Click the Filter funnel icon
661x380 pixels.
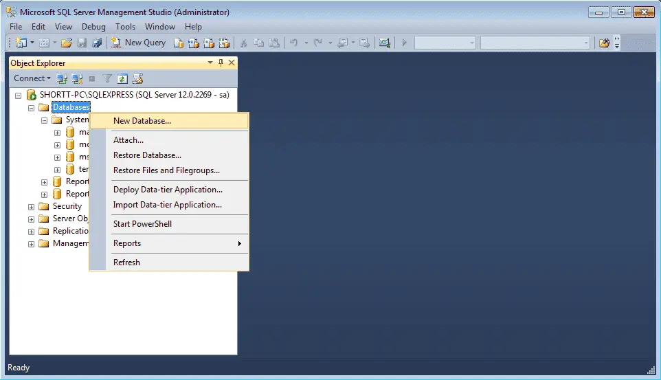pyautogui.click(x=107, y=78)
